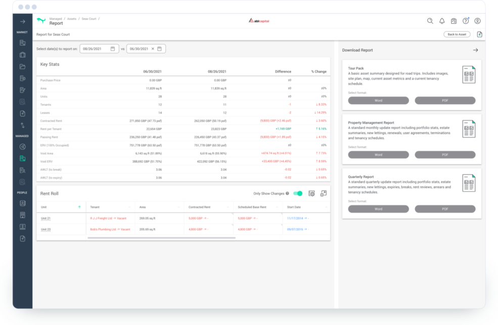
Task: Expand the sidebar with the arrow icon
Action: pyautogui.click(x=23, y=22)
